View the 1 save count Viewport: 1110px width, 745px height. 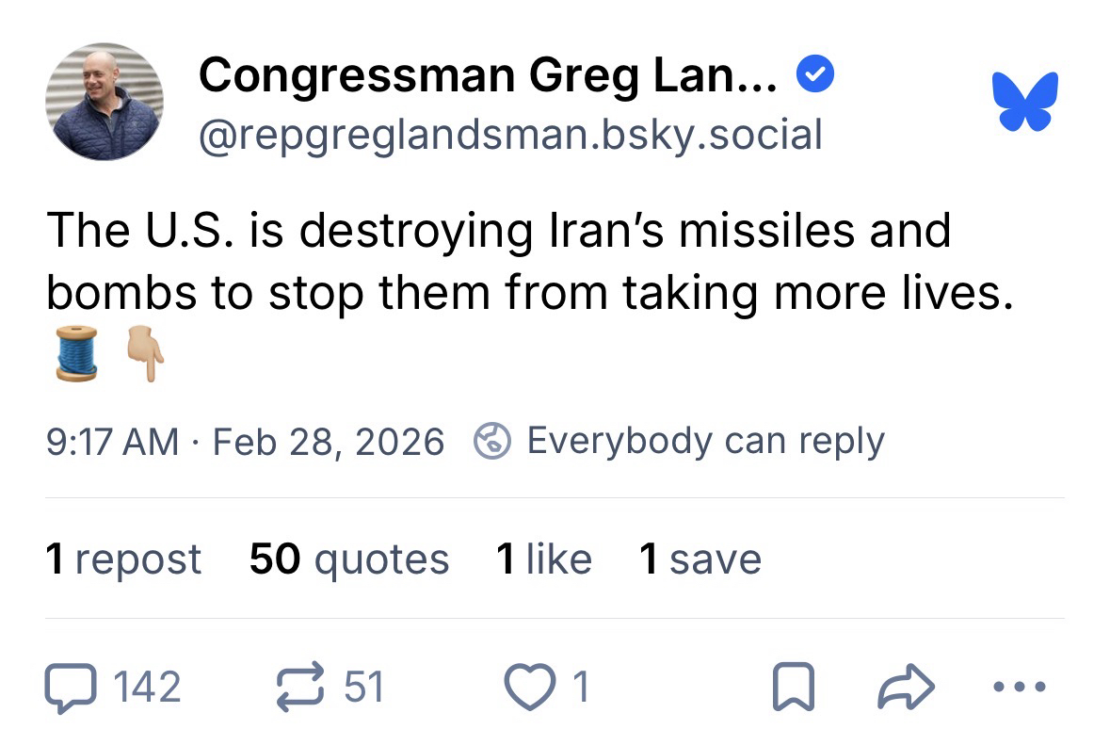click(700, 559)
